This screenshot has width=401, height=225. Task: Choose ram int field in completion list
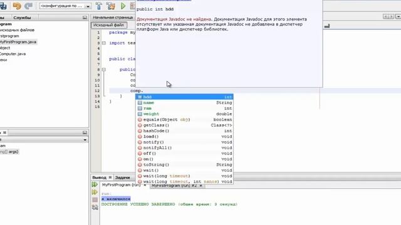click(184, 108)
